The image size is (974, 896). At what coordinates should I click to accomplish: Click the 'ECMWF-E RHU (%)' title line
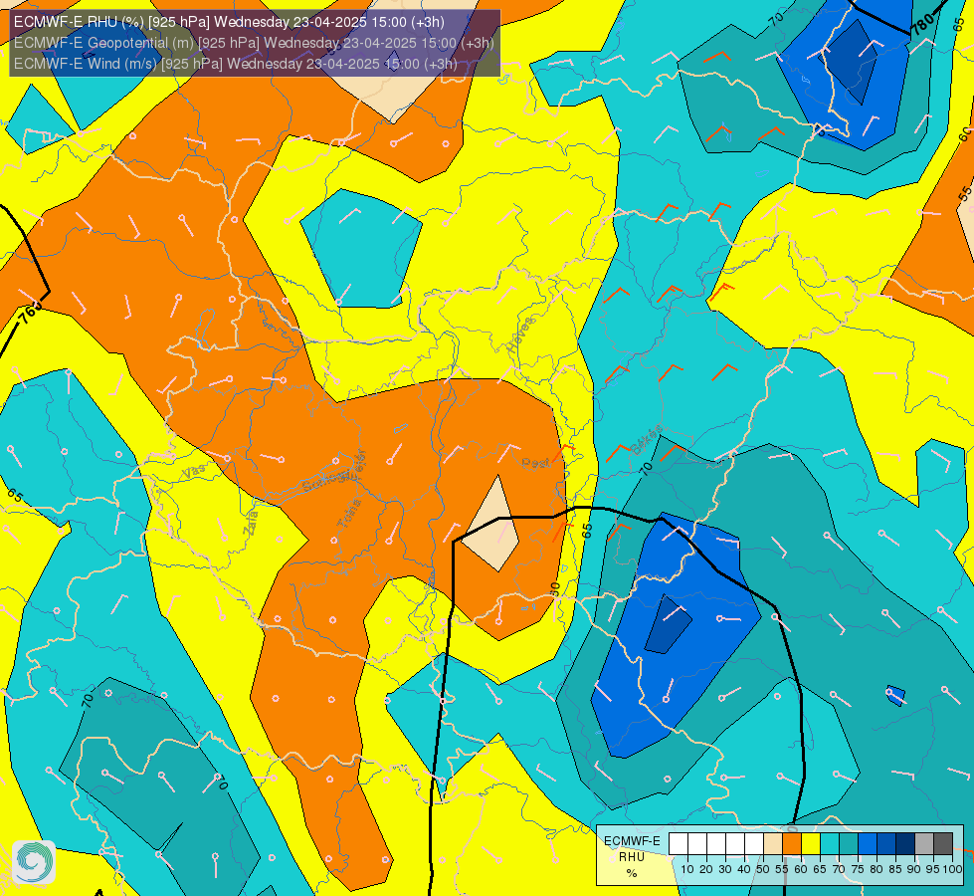point(229,22)
